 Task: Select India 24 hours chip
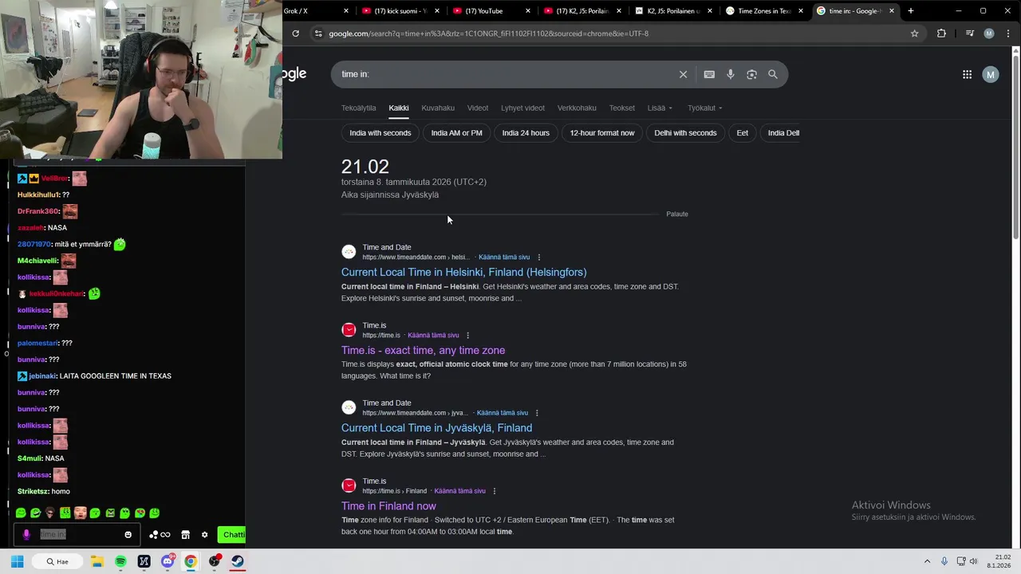(526, 133)
